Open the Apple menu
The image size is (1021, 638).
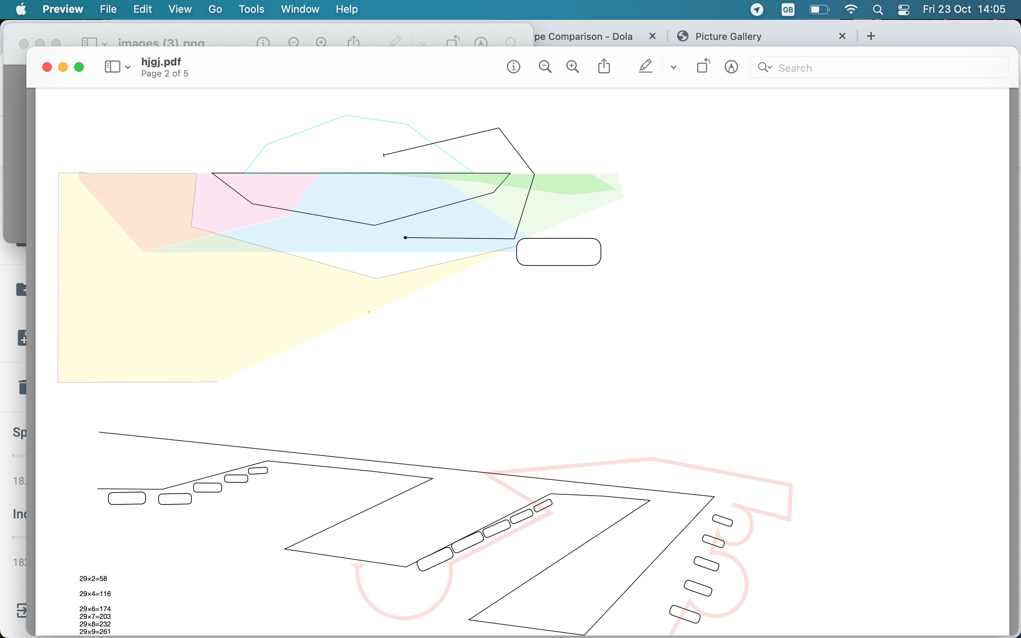coord(21,9)
